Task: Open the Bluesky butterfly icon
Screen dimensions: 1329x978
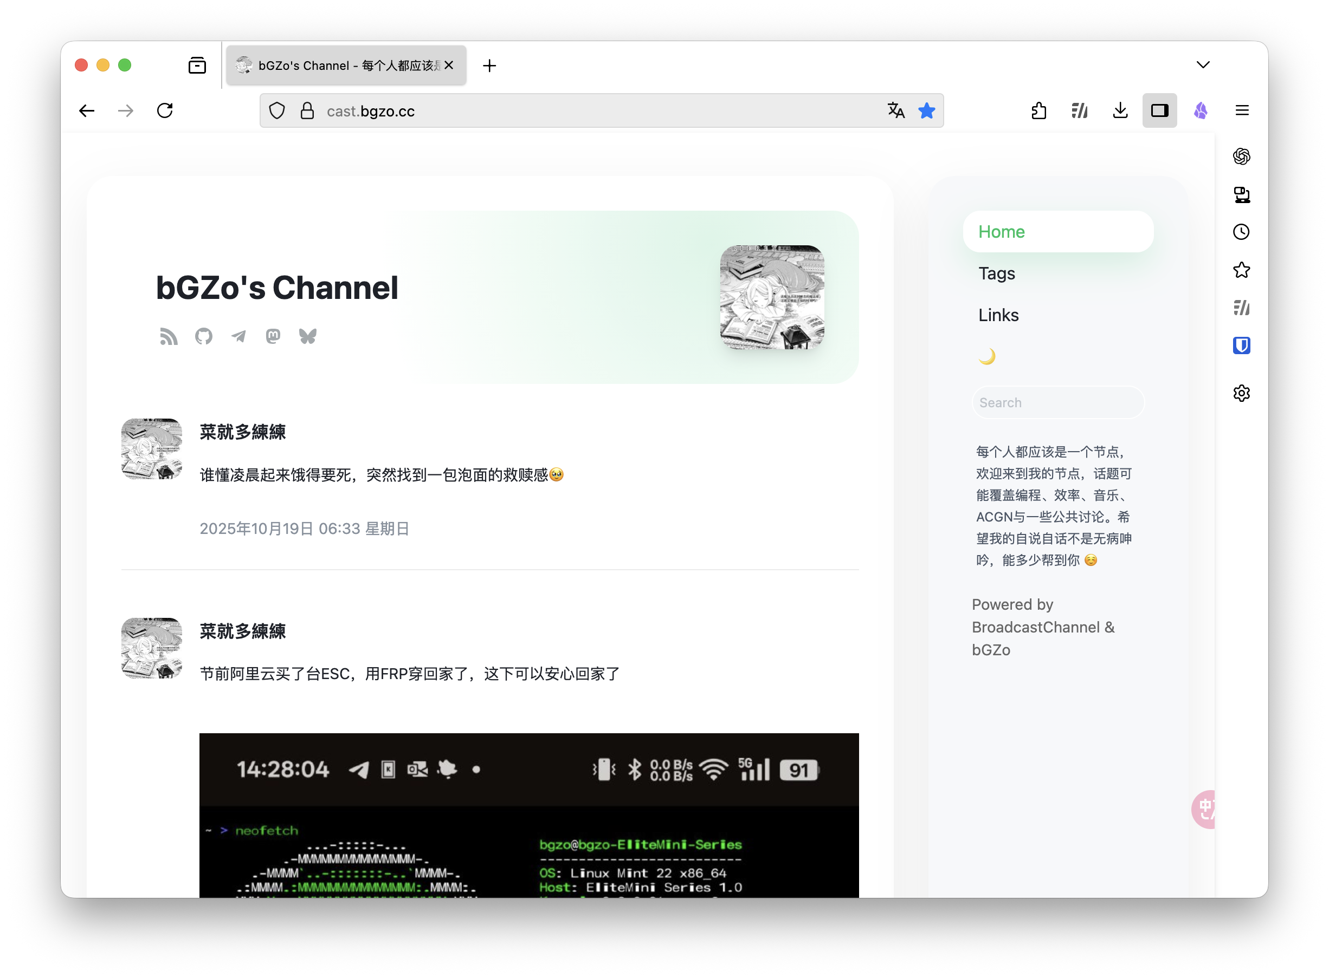Action: coord(307,336)
